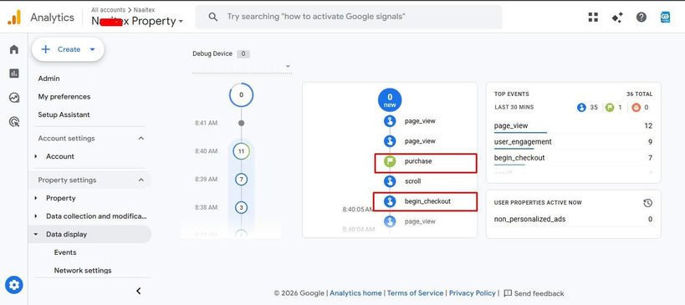Click begin_checkout in Top Events list
Image resolution: width=685 pixels, height=305 pixels.
(519, 158)
